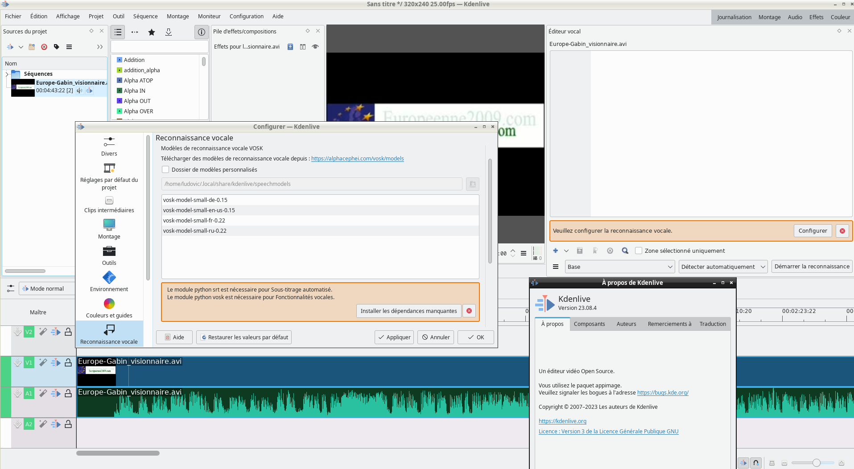Open the hamburger menu beside the Base dropdown
The image size is (854, 469).
(x=556, y=267)
